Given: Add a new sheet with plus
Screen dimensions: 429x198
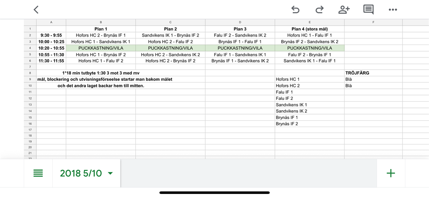Looking at the screenshot, I should click(391, 173).
